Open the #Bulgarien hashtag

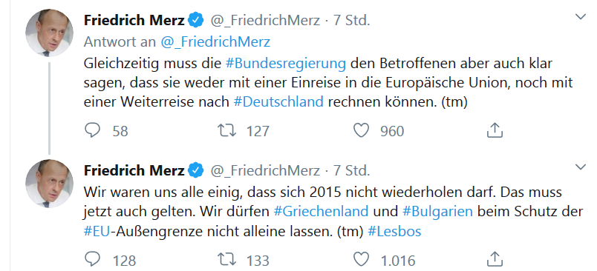coord(437,211)
